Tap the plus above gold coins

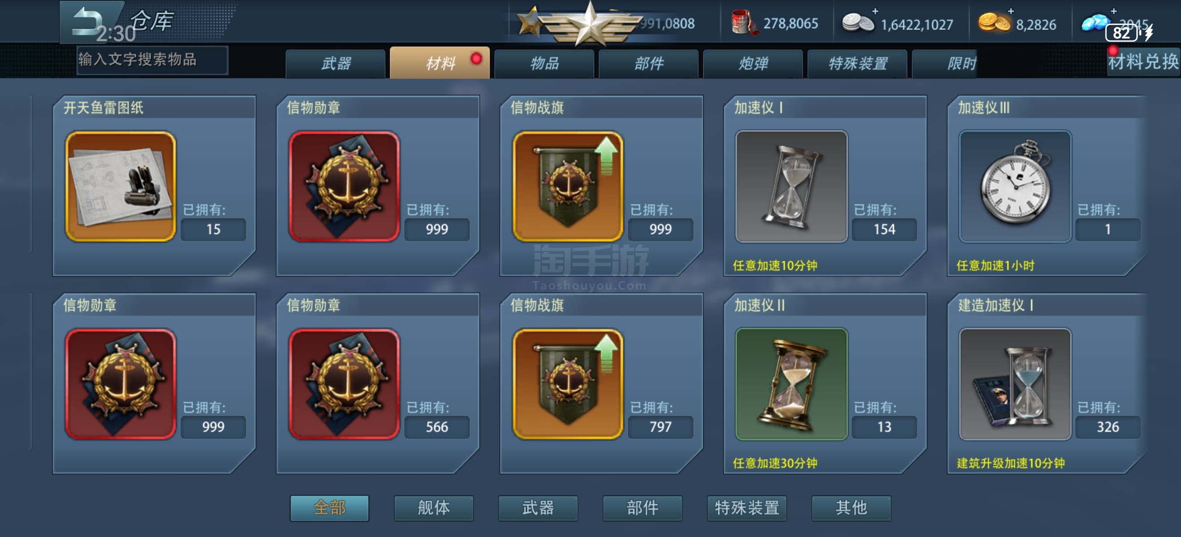[1011, 11]
